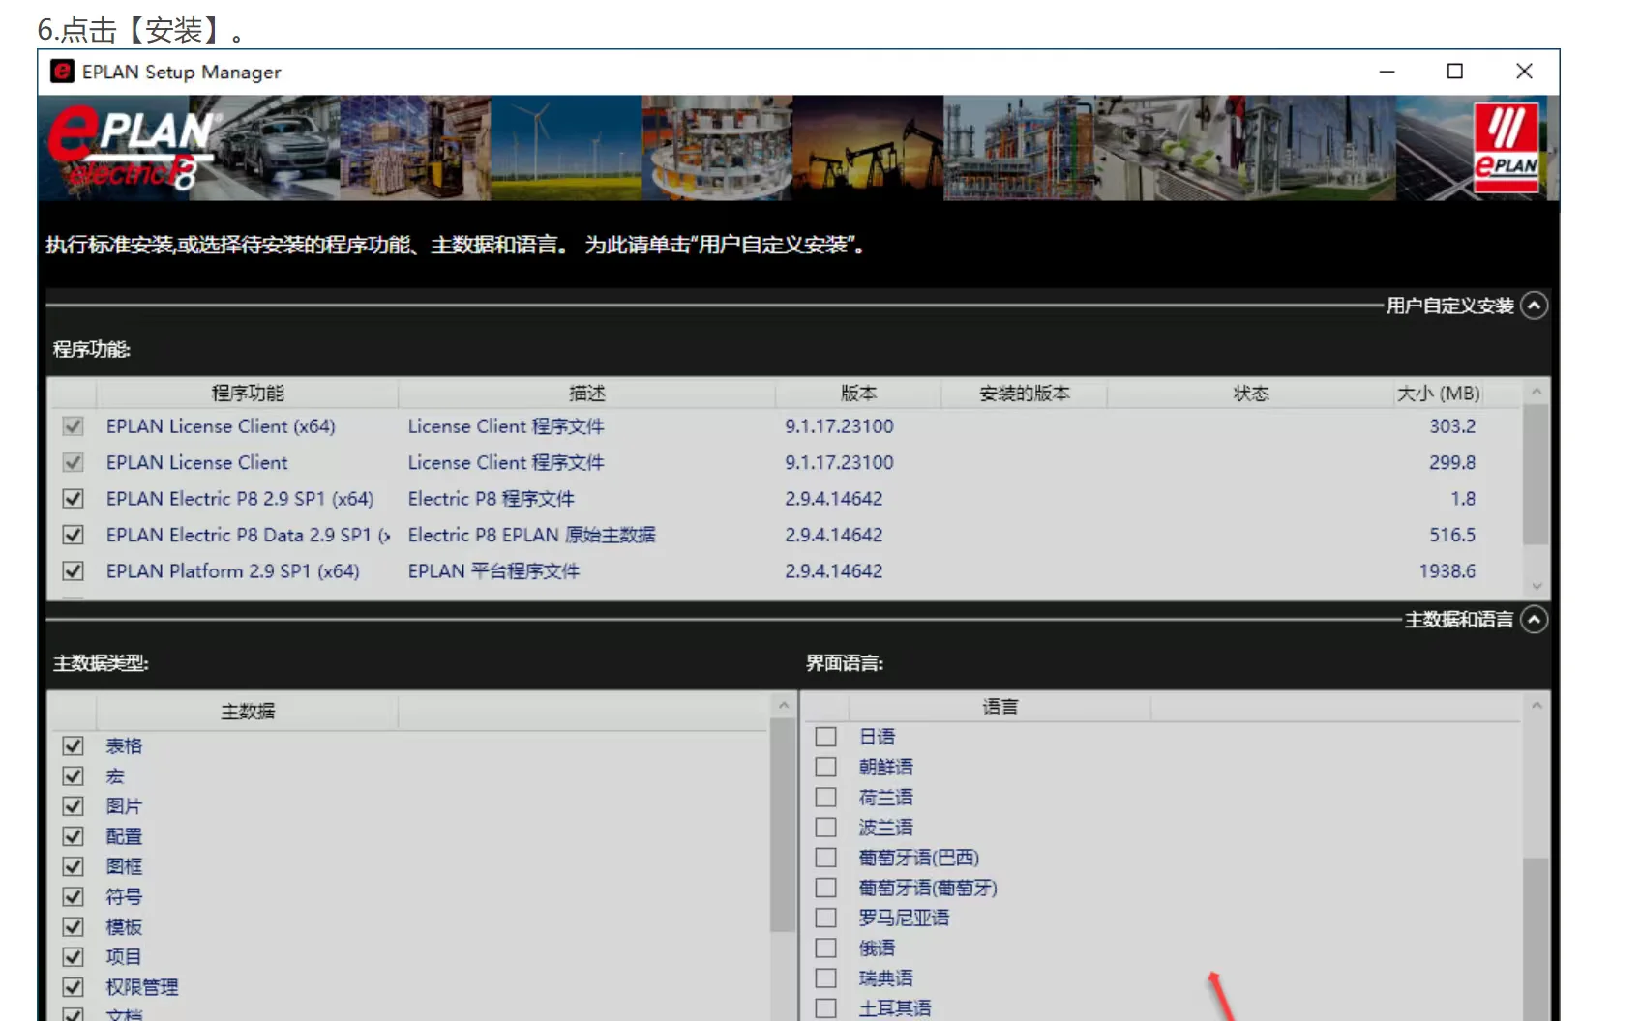The image size is (1641, 1021).
Task: Click program table scrollbar down arrow
Action: coord(1536,586)
